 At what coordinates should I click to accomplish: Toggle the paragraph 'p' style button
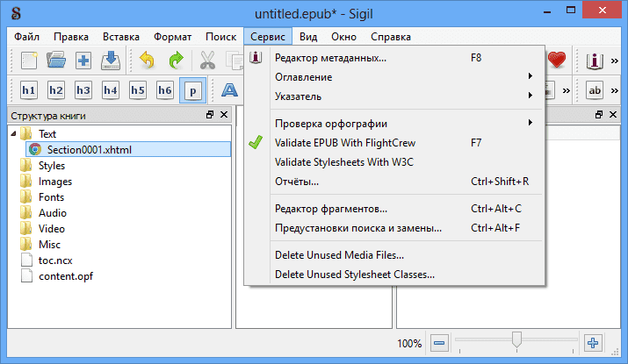[x=192, y=90]
